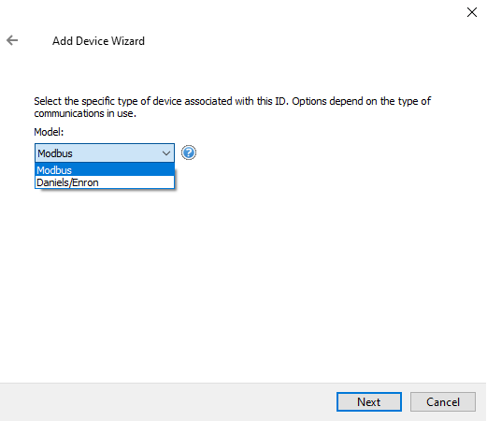Cancel the device wizard
The image size is (487, 421).
tap(443, 402)
